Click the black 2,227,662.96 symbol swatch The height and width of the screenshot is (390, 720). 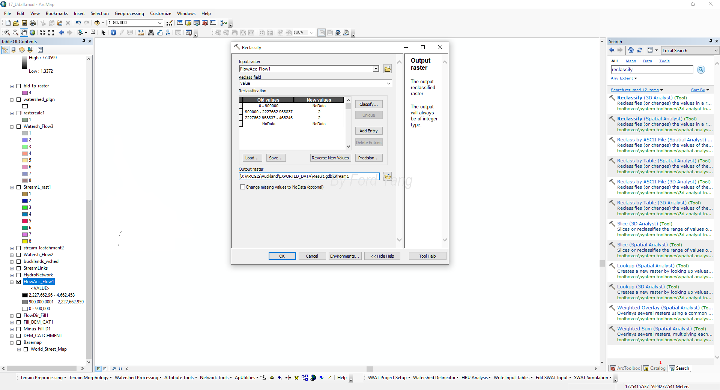[25, 295]
